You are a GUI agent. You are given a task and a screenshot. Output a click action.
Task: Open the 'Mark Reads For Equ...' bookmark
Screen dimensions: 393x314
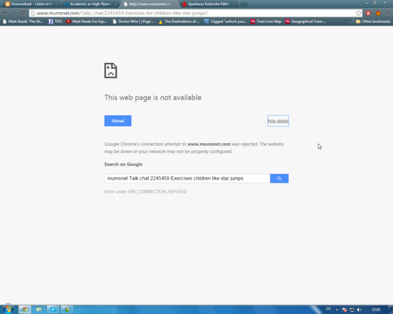tap(86, 22)
